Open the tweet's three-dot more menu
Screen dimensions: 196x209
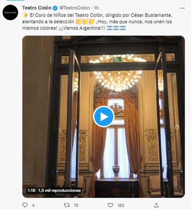click(182, 8)
